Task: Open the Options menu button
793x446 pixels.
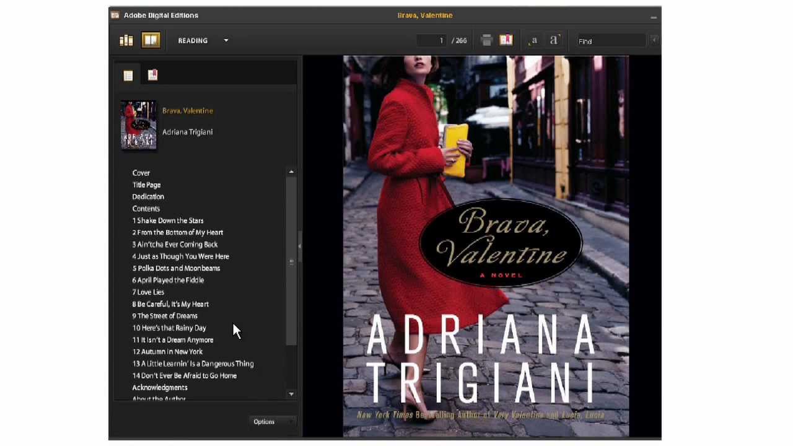Action: pos(271,422)
